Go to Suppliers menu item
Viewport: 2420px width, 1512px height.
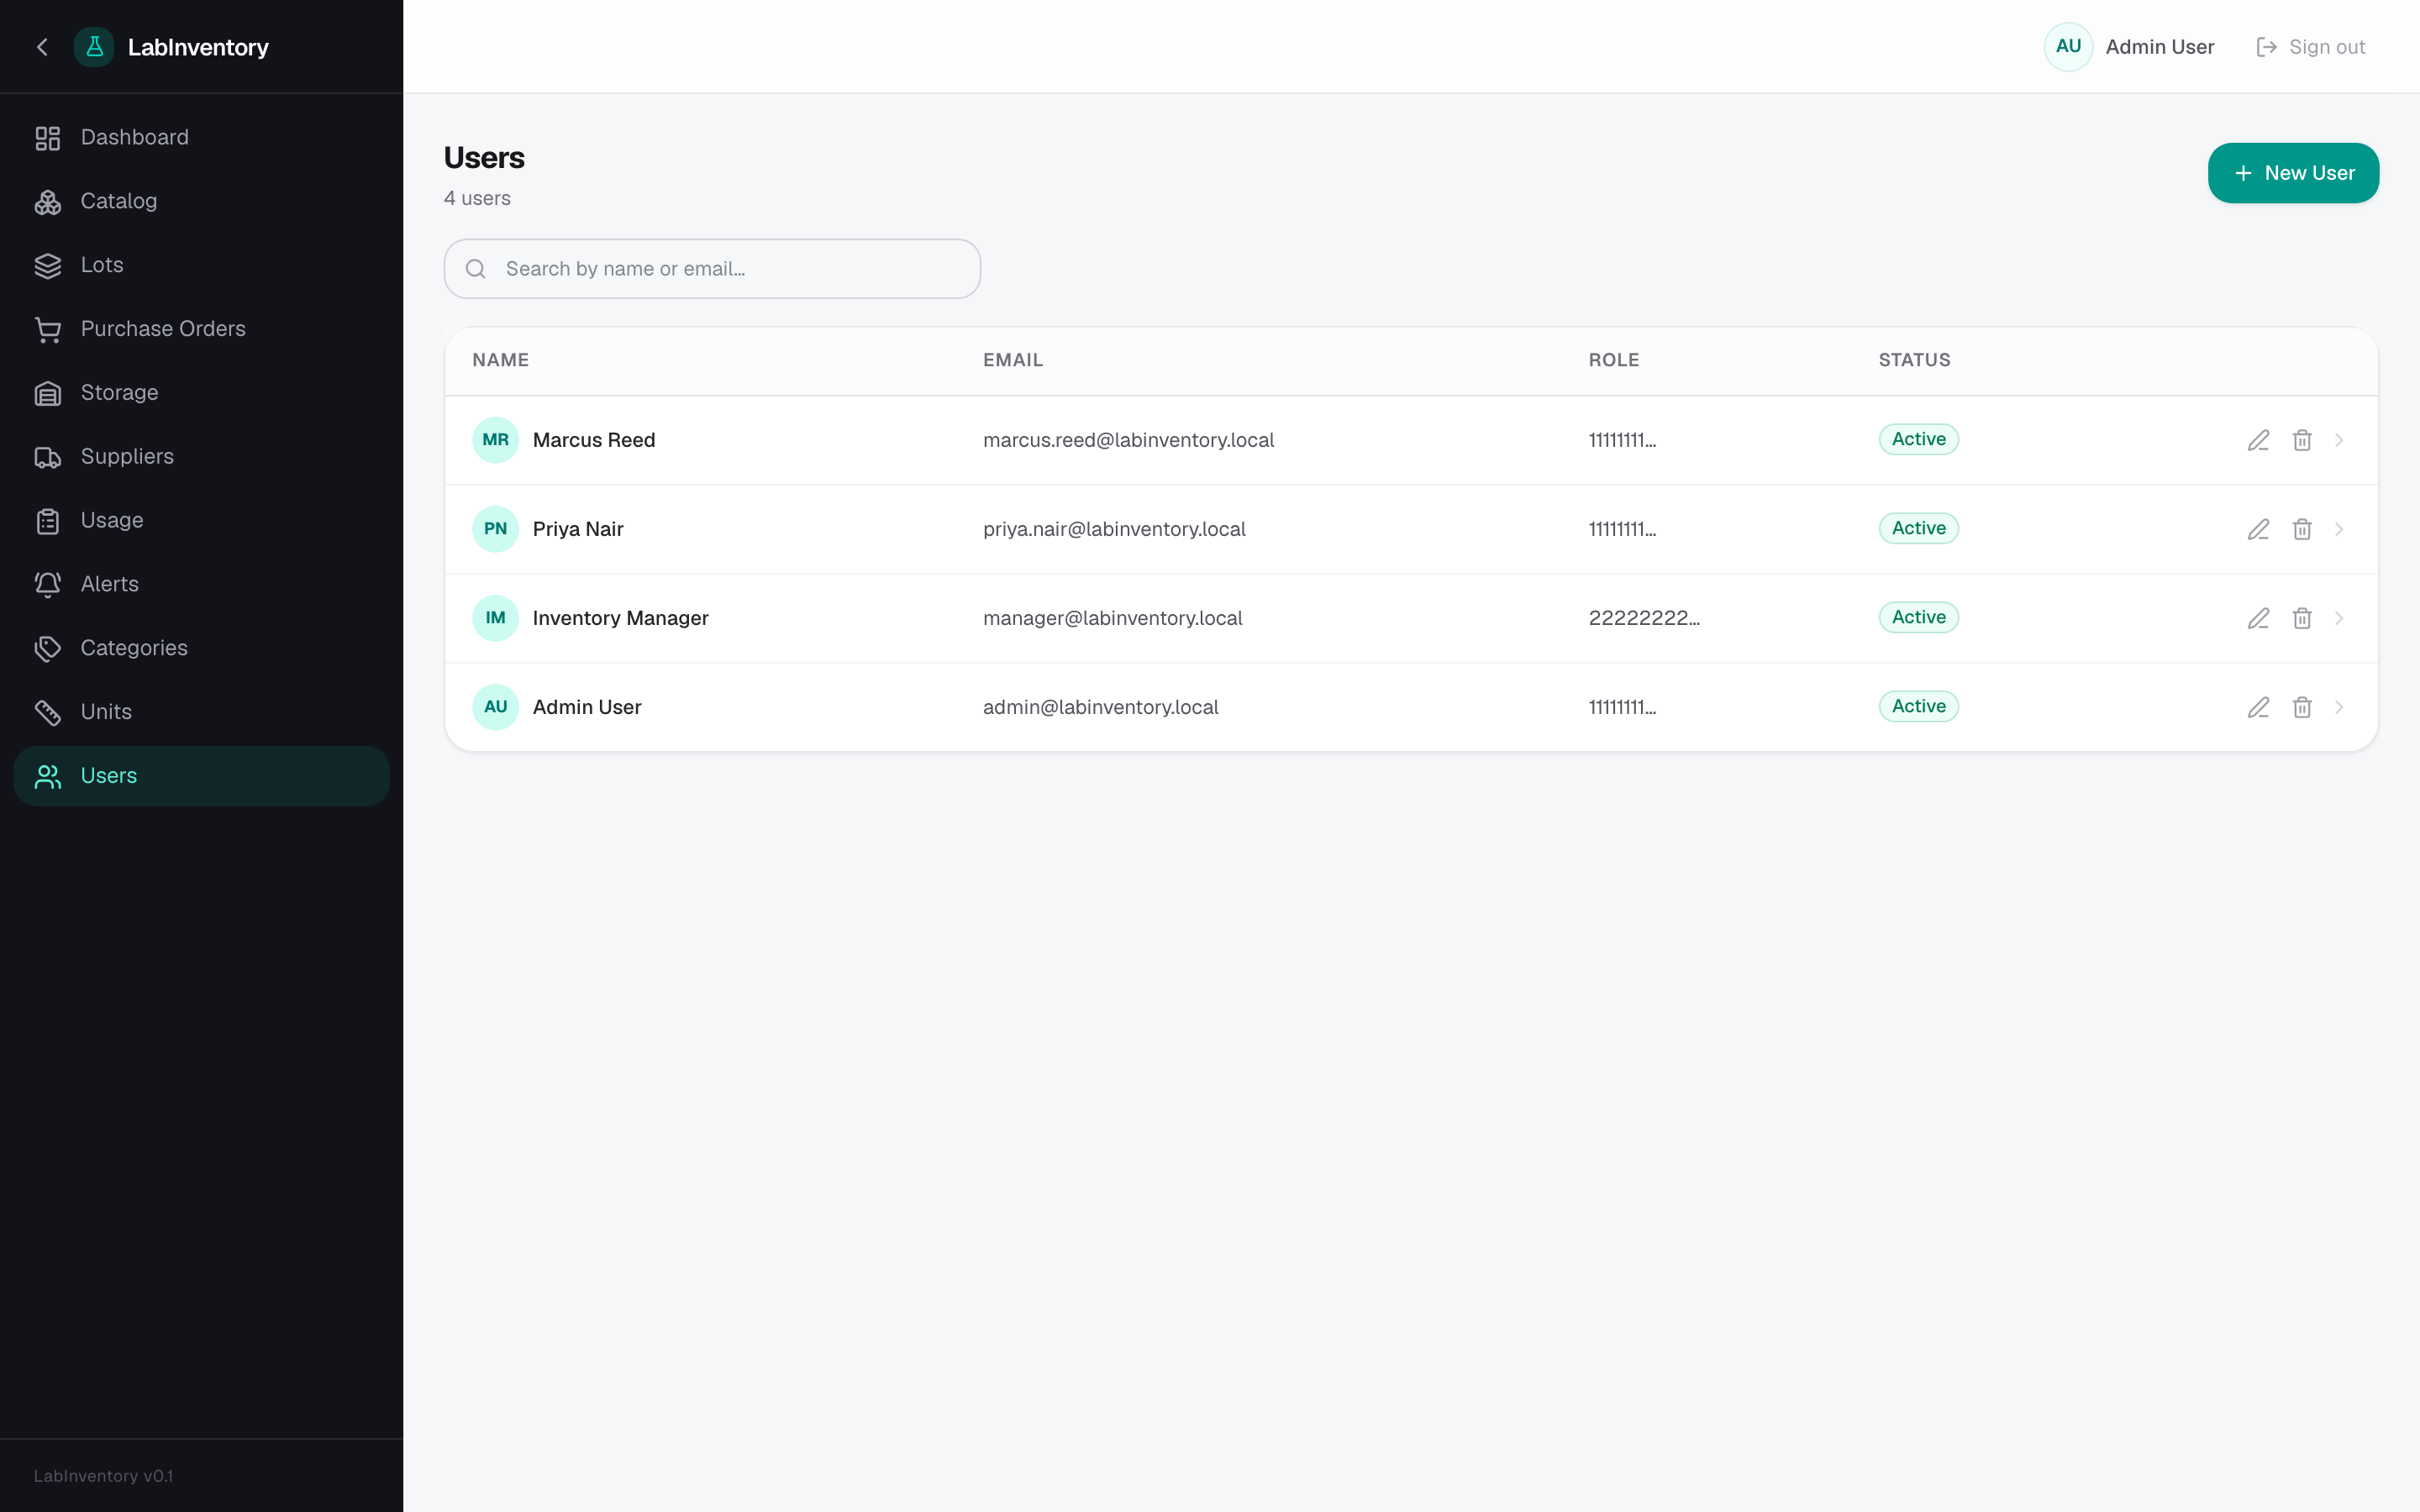201,457
